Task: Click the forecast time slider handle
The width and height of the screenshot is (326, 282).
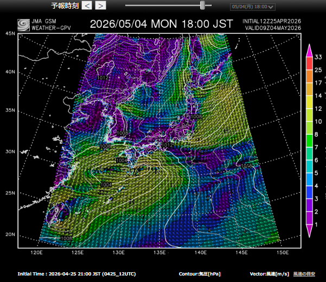Action: [x=202, y=5]
